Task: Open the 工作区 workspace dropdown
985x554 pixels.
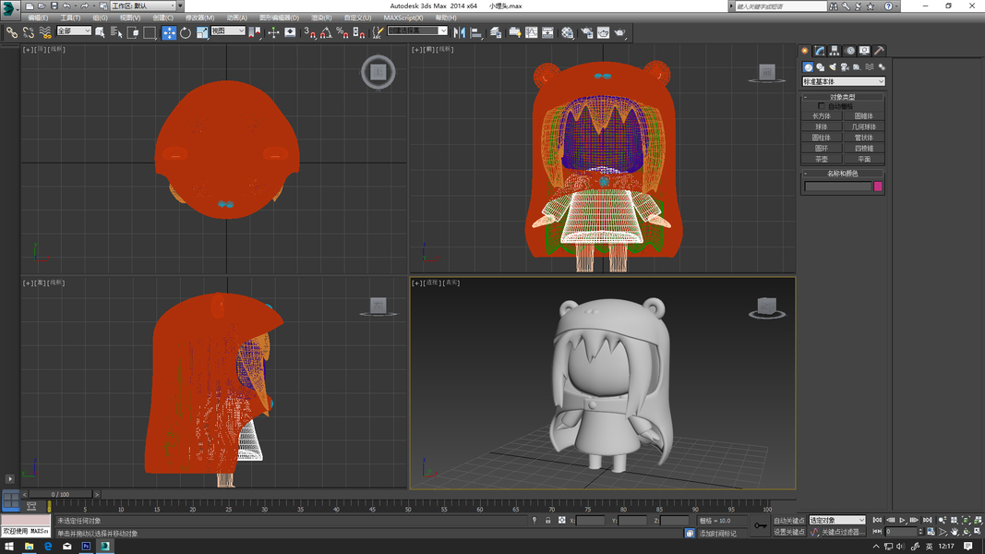Action: (x=144, y=6)
